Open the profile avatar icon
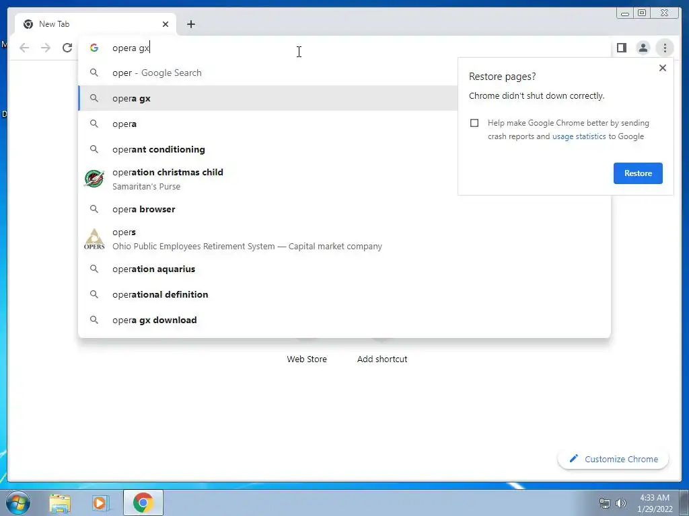The width and height of the screenshot is (689, 516). pyautogui.click(x=643, y=48)
